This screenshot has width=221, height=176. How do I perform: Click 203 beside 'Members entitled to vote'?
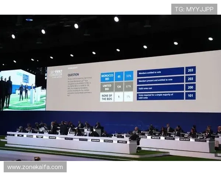(x=190, y=70)
